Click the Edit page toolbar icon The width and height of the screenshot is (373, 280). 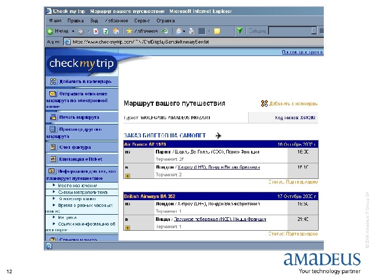pos(202,31)
